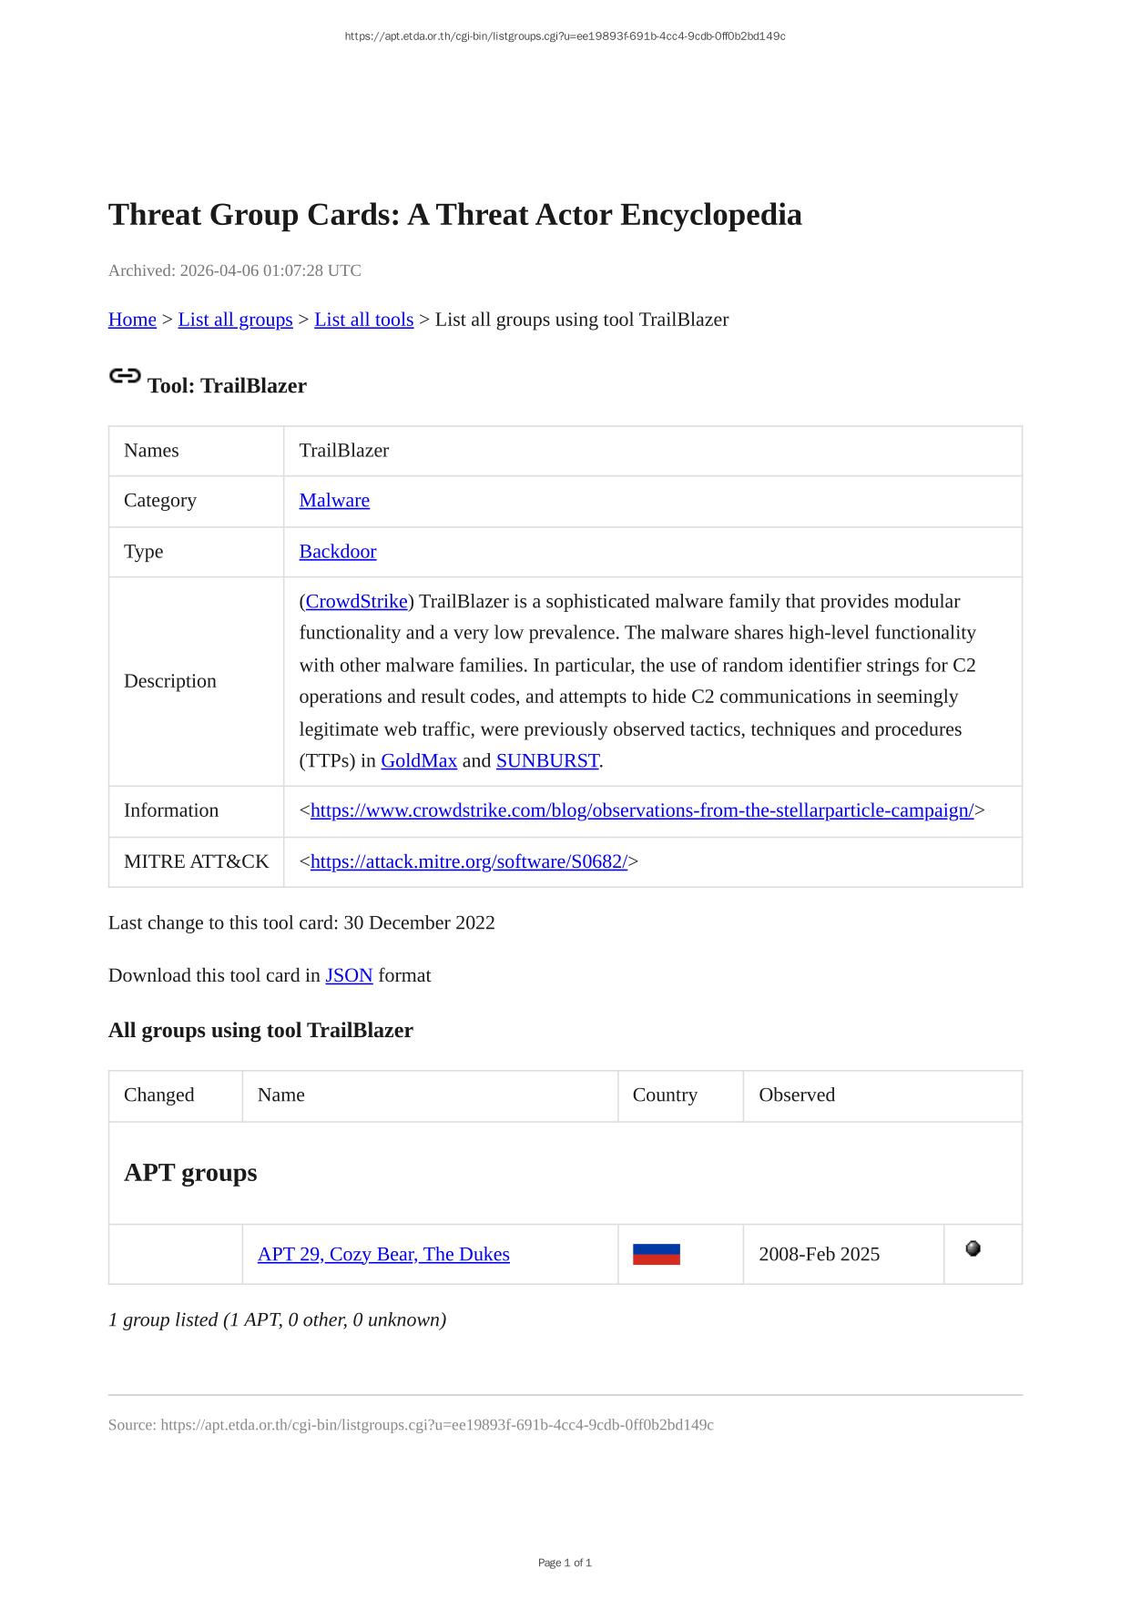Click the Changed column header
This screenshot has width=1131, height=1599.
click(158, 1095)
